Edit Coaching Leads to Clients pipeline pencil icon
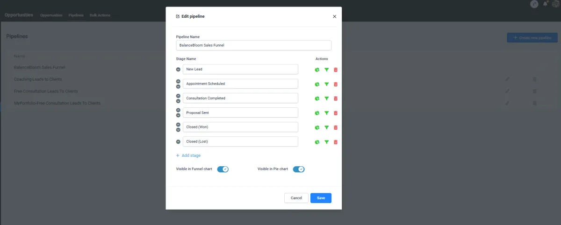This screenshot has height=225, width=561. (x=508, y=79)
